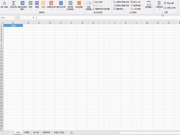The width and height of the screenshot is (180, 135).
Task: Click Define Name (定义名称)
Action: click(97, 2)
